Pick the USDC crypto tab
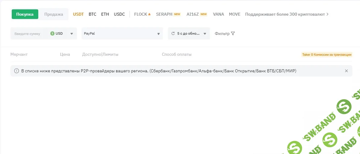Image resolution: width=360 pixels, height=154 pixels. (x=119, y=14)
